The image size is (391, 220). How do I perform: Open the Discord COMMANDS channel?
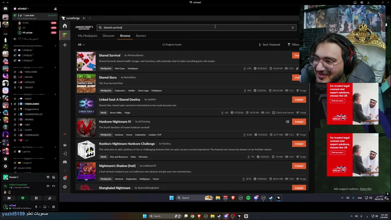(32, 135)
